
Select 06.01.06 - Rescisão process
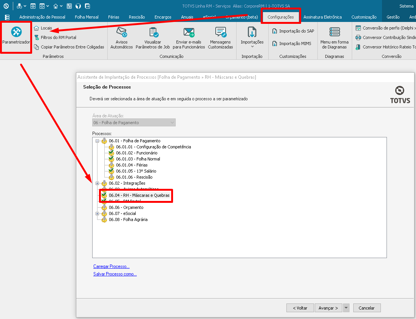[134, 177]
